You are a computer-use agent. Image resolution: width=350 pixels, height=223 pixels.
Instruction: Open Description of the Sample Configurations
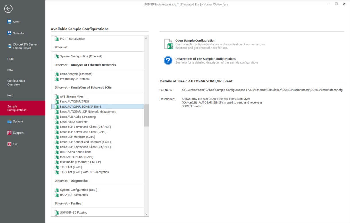click(x=205, y=59)
